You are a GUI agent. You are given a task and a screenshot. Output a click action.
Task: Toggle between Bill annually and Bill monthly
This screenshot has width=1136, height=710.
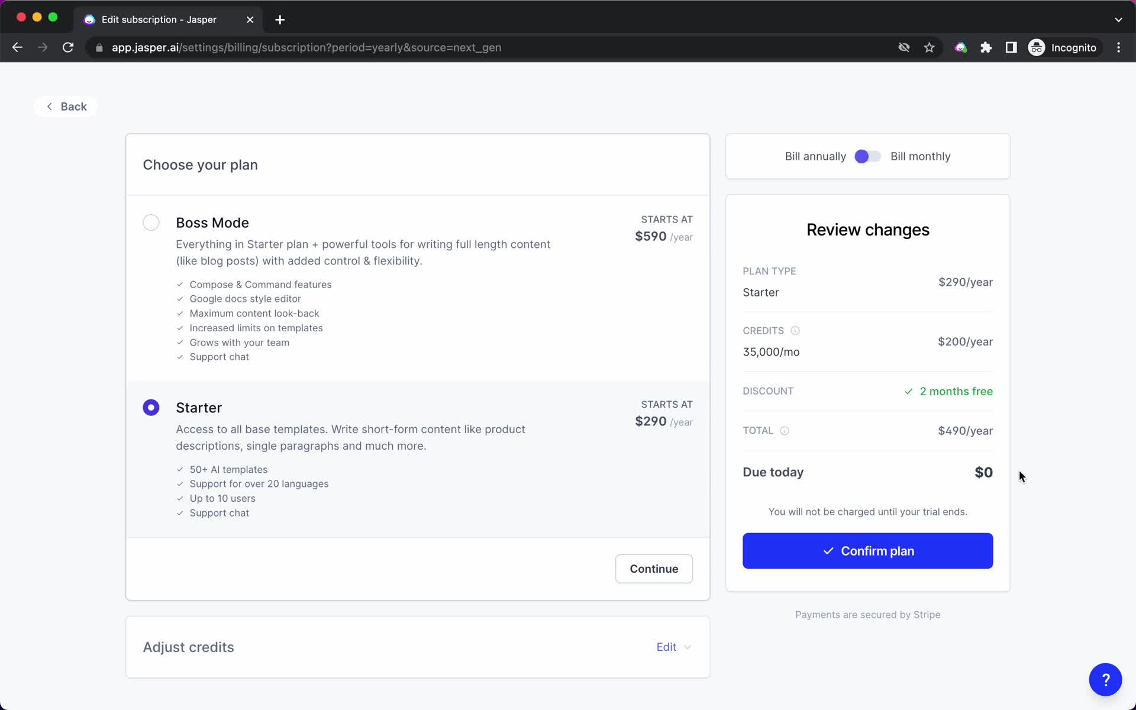pos(868,156)
